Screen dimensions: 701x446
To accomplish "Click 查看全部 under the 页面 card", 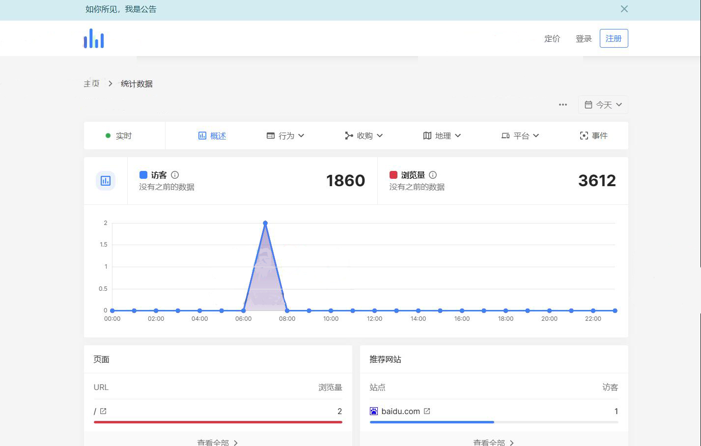I will (218, 443).
